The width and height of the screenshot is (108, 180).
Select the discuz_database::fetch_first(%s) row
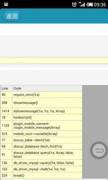tap(41, 146)
